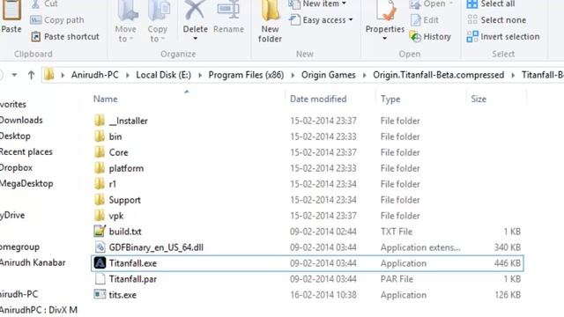The image size is (564, 317).
Task: Click the Up one level arrow
Action: click(x=32, y=75)
